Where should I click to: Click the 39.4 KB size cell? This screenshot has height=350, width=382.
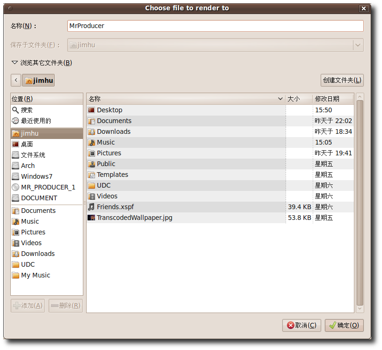(x=300, y=207)
